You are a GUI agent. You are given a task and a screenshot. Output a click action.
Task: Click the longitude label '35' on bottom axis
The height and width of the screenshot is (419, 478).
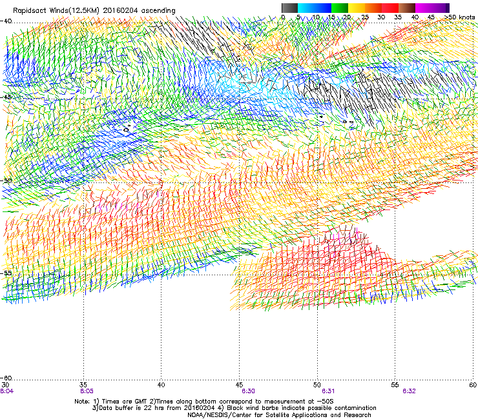(83, 385)
